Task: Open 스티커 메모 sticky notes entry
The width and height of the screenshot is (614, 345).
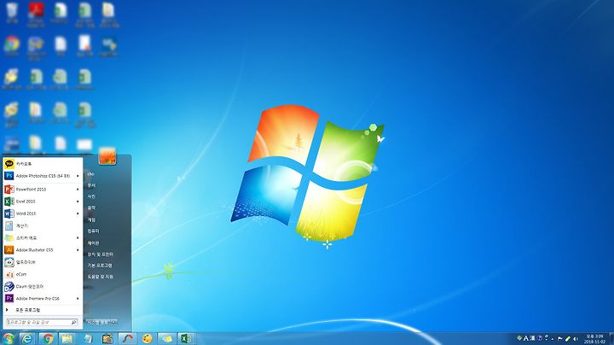Action: click(43, 238)
